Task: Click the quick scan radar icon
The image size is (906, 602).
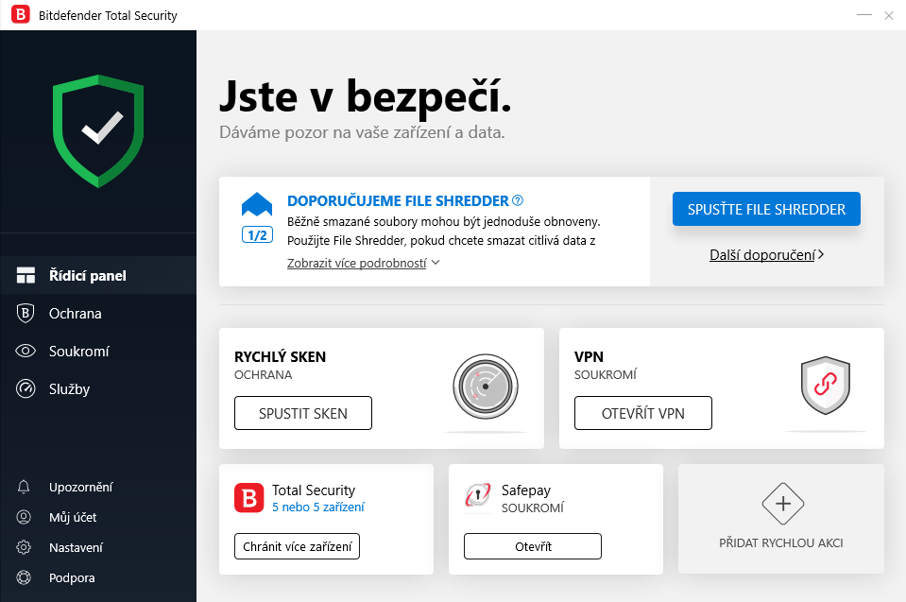Action: point(485,387)
